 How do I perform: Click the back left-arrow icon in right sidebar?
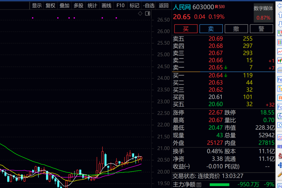click(280, 6)
